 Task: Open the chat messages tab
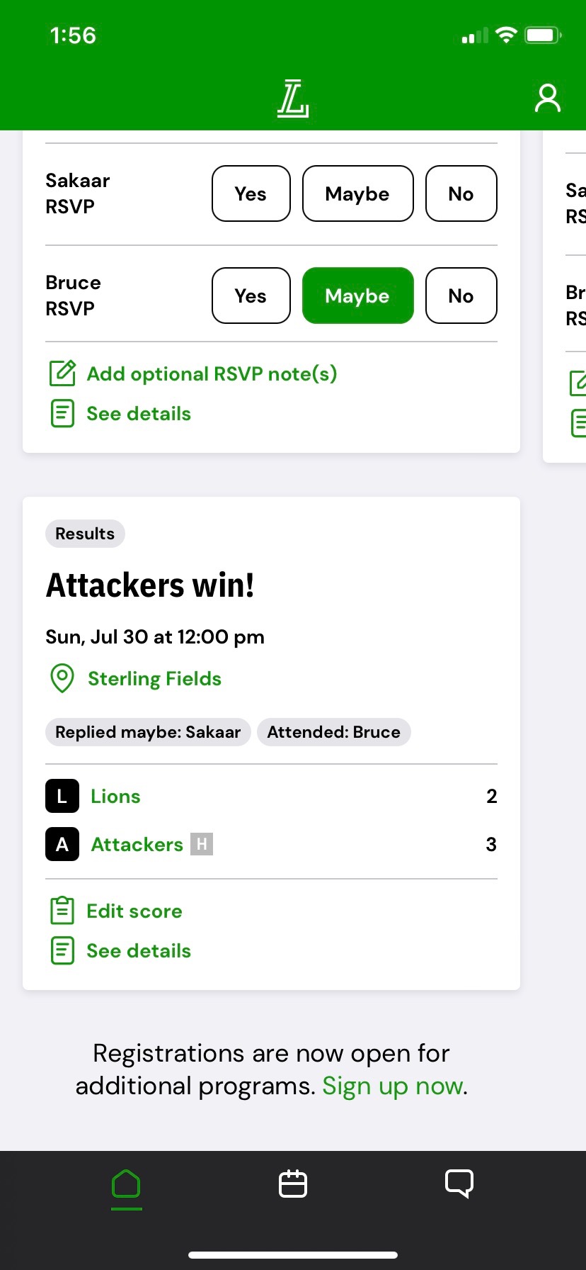click(x=459, y=1184)
